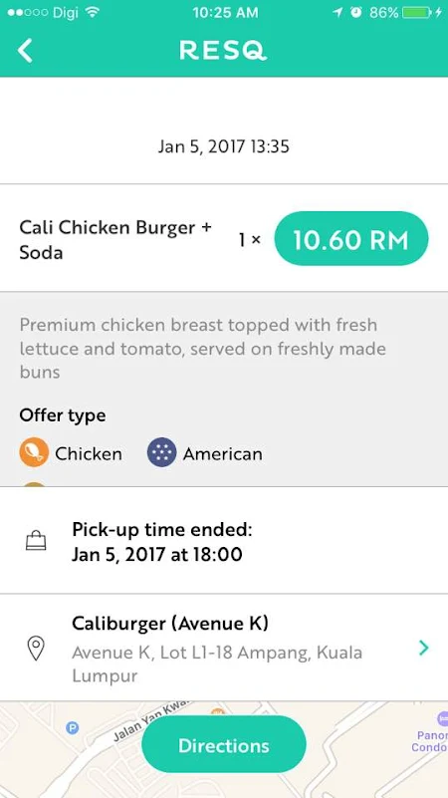Viewport: 448px width, 798px height.
Task: Select the orange Chicken offer icon
Action: coord(34,452)
